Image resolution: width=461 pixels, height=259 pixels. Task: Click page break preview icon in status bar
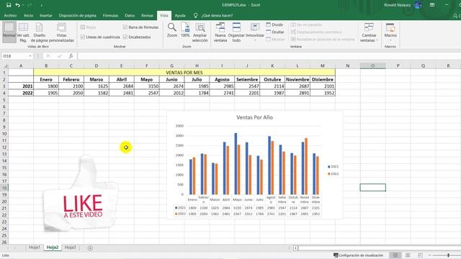pos(420,255)
